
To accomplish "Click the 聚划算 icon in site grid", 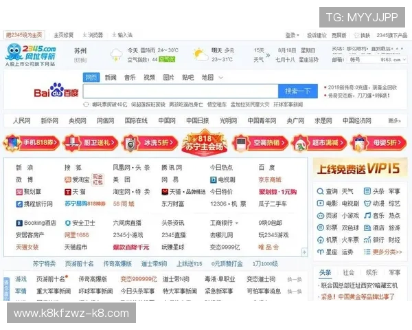I will coord(19,192).
